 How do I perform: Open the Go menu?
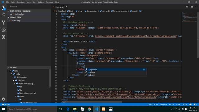(x=34, y=2)
